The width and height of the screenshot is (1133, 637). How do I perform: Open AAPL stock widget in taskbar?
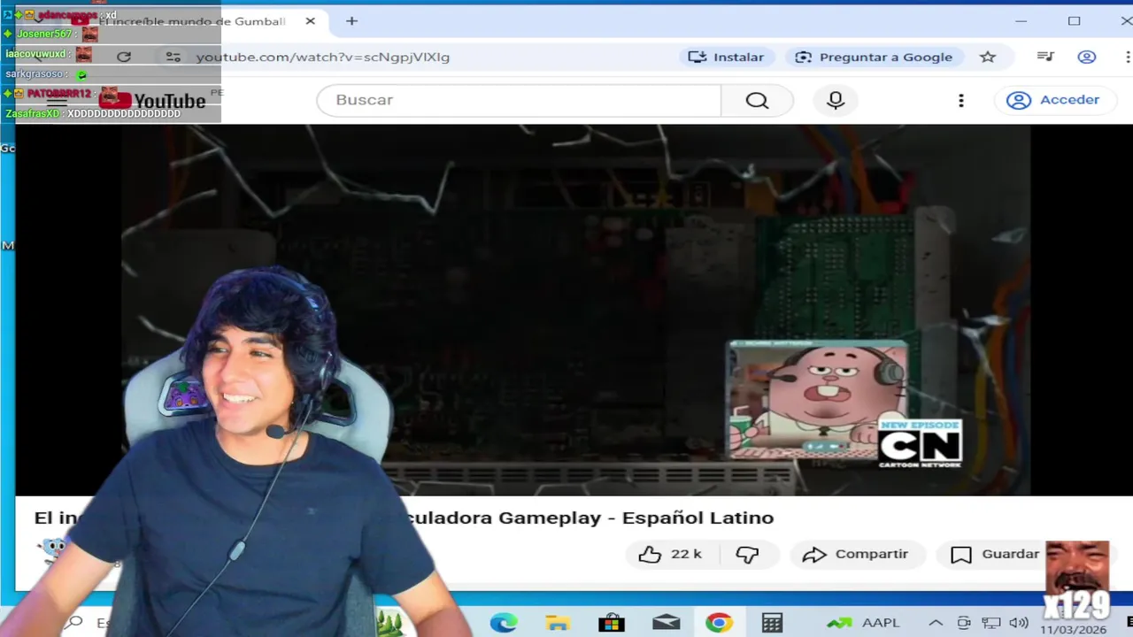click(863, 624)
